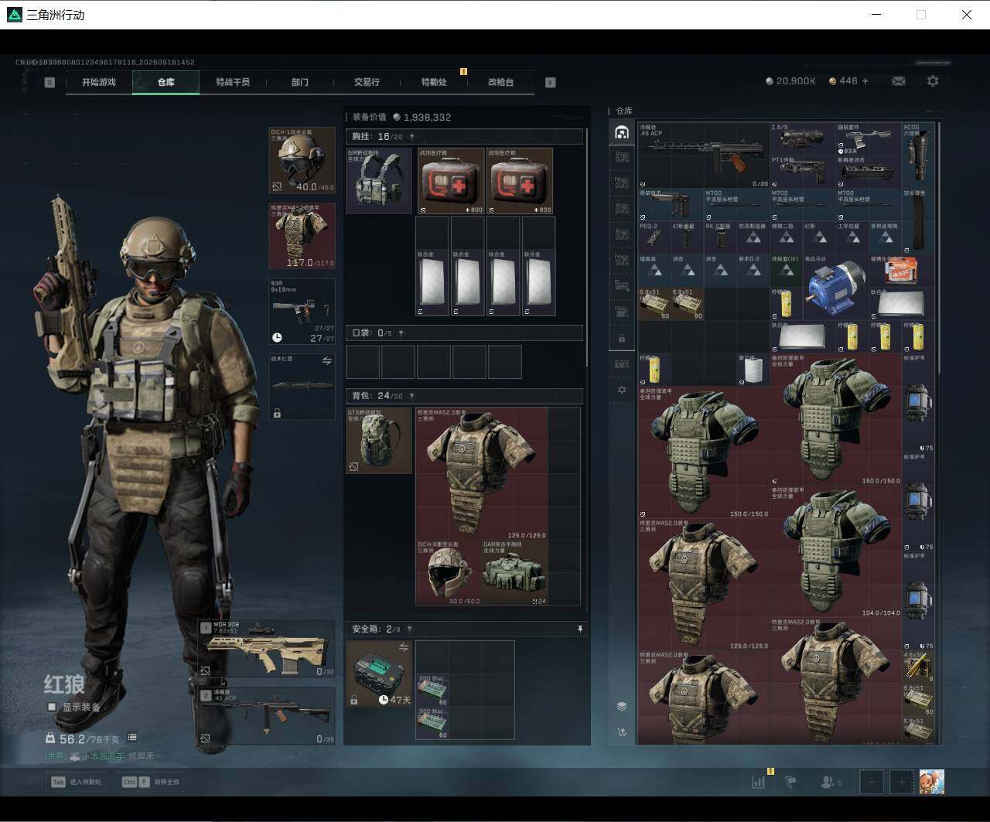Screen dimensions: 990x822
Task: Click the operator name 红狼
Action: point(64,684)
